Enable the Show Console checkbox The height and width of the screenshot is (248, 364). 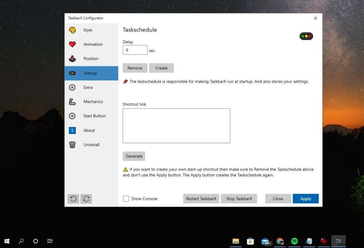tap(126, 199)
